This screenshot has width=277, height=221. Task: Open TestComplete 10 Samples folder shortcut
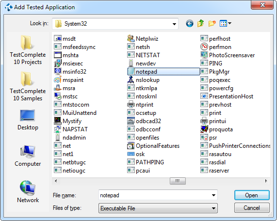(28, 86)
